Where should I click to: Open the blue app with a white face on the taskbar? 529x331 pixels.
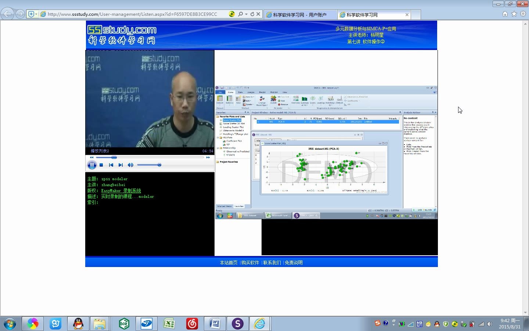pyautogui.click(x=55, y=324)
